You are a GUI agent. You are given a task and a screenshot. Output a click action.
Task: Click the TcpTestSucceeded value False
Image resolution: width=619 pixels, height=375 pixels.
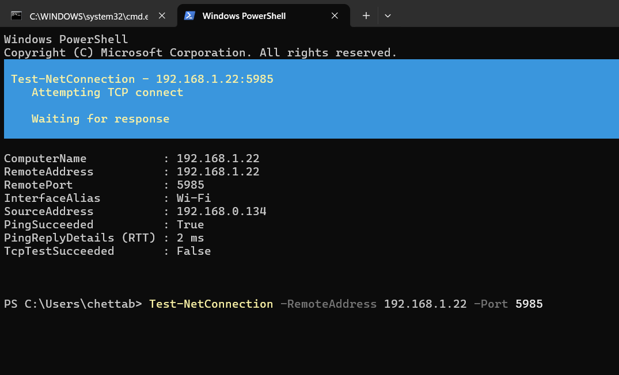(x=194, y=251)
